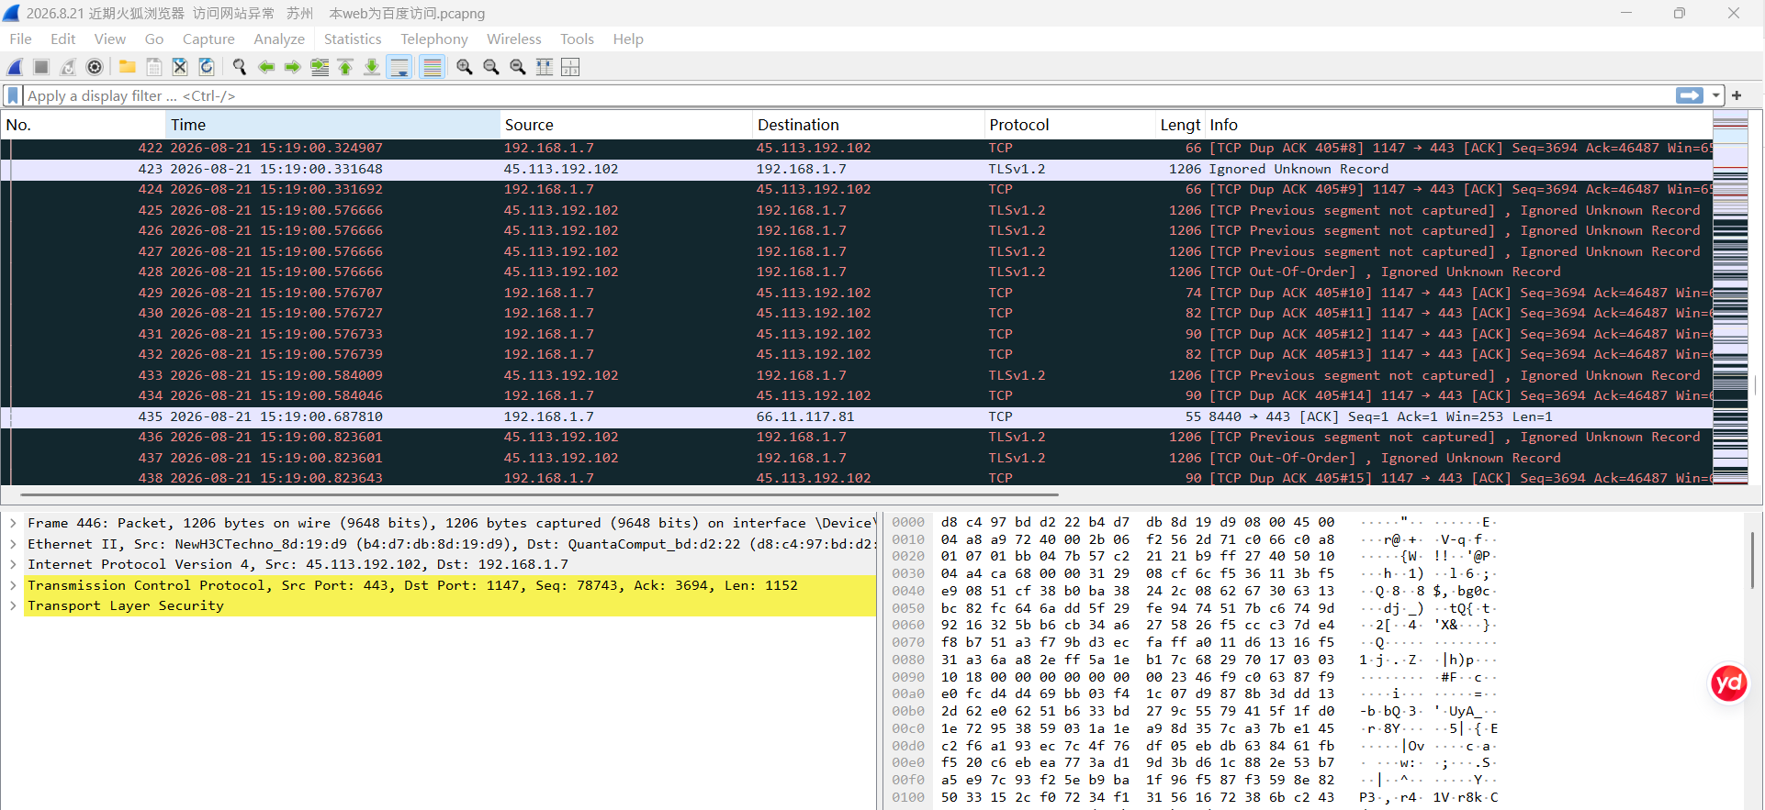
Task: Open the Help menu
Action: 628,39
